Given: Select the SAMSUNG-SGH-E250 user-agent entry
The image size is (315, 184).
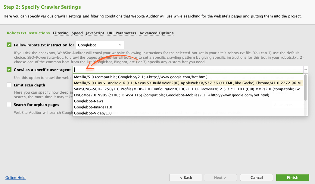Looking at the screenshot, I should click(188, 89).
